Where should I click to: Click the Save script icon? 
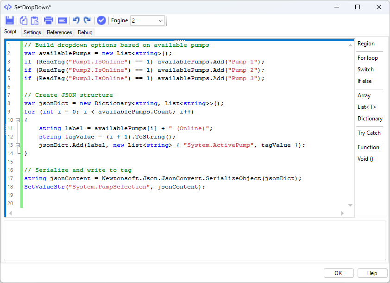[10, 20]
